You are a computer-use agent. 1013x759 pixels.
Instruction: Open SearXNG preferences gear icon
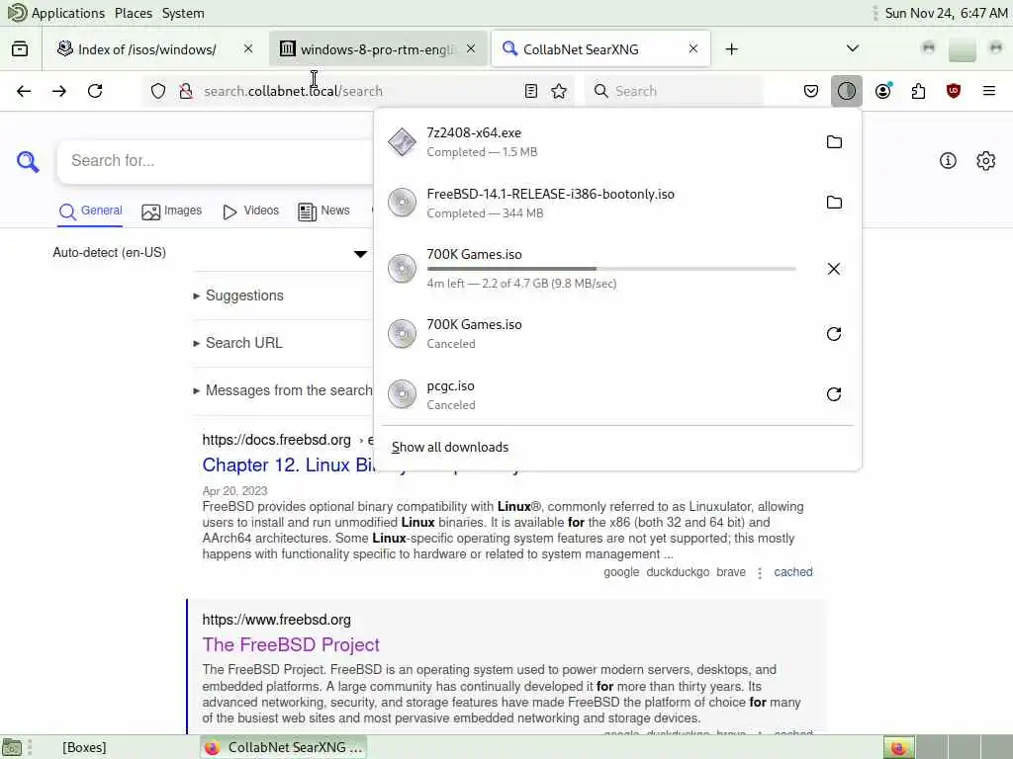pos(986,161)
